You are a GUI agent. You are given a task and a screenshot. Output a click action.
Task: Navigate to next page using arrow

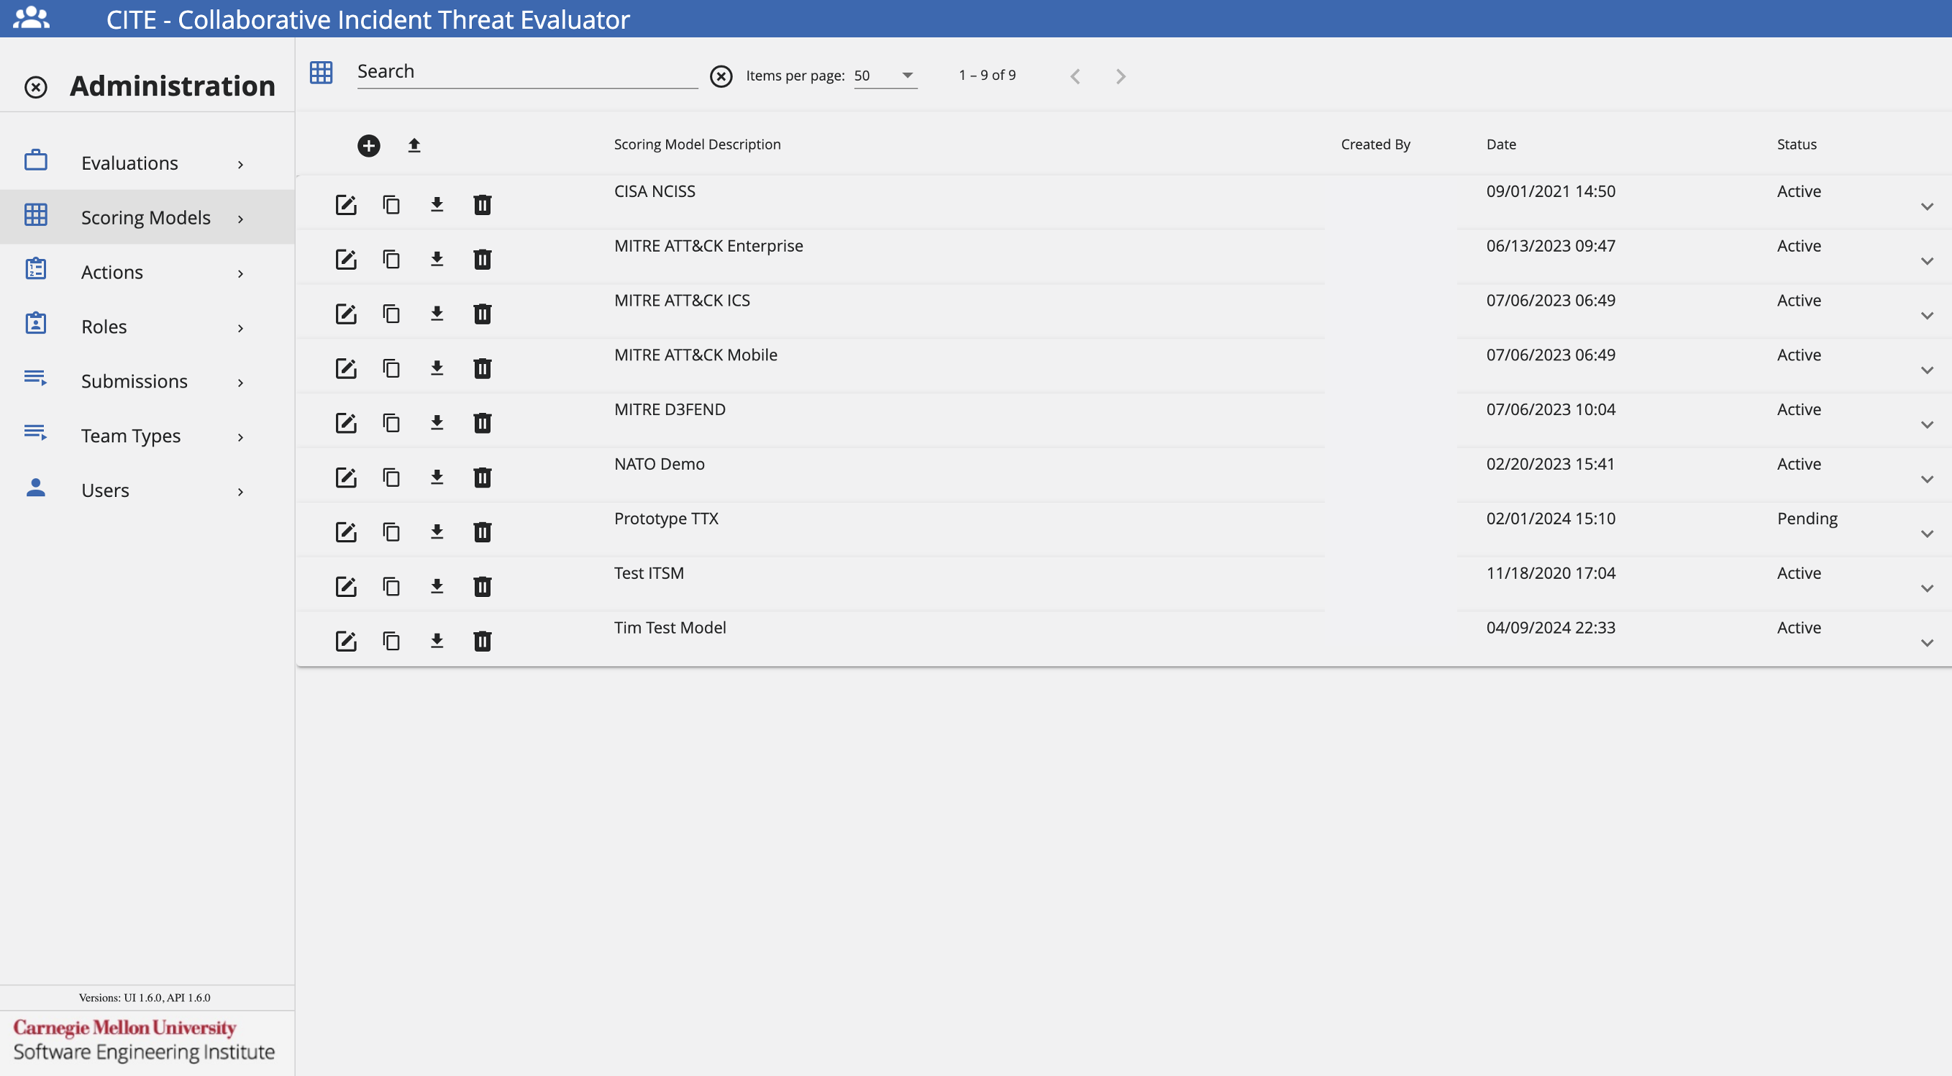pyautogui.click(x=1119, y=76)
